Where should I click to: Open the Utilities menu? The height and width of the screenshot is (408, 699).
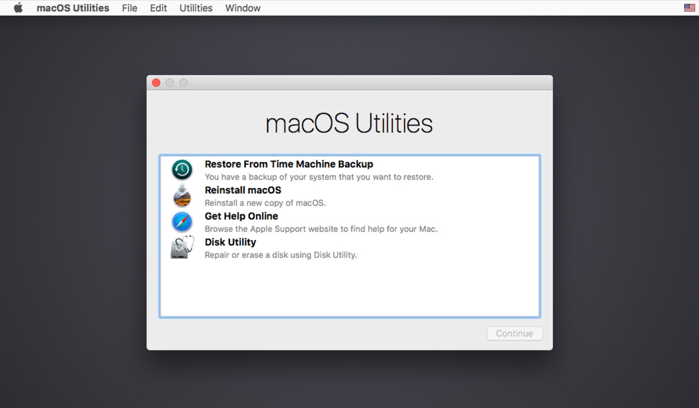pyautogui.click(x=196, y=8)
